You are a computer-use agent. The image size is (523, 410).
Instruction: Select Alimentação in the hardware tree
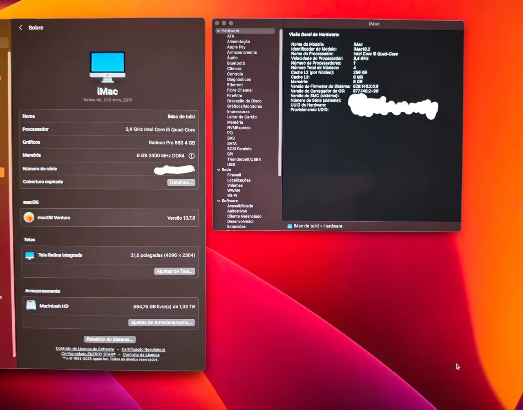(x=239, y=42)
